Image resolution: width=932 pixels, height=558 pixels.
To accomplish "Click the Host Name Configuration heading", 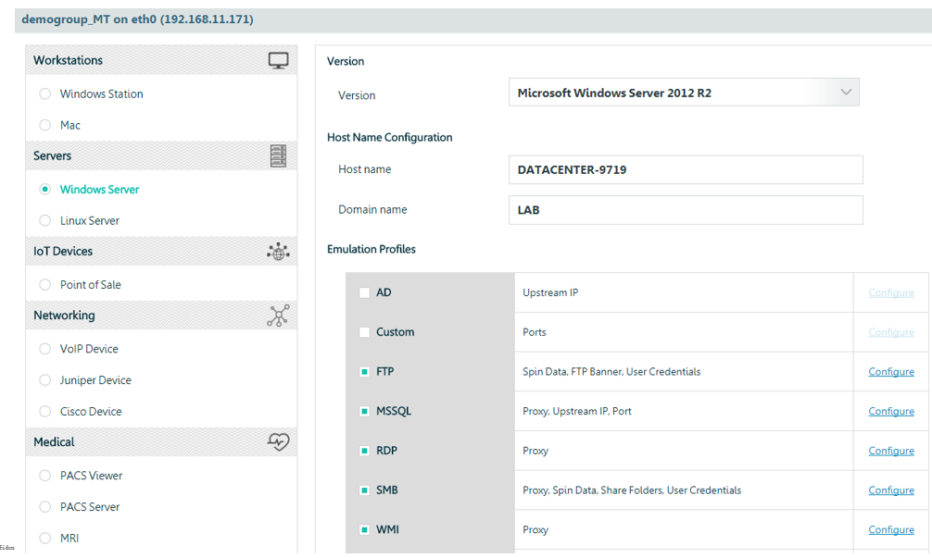I will click(x=390, y=138).
